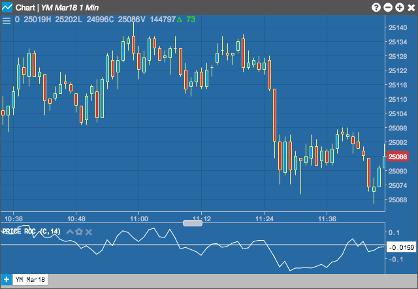
Task: Add a new tab with plus button
Action: [7, 280]
